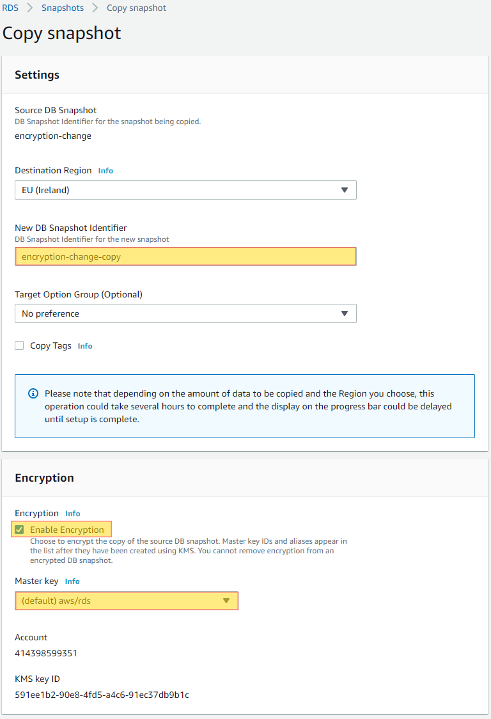Uncheck the Enable Encryption checkbox

click(x=19, y=530)
